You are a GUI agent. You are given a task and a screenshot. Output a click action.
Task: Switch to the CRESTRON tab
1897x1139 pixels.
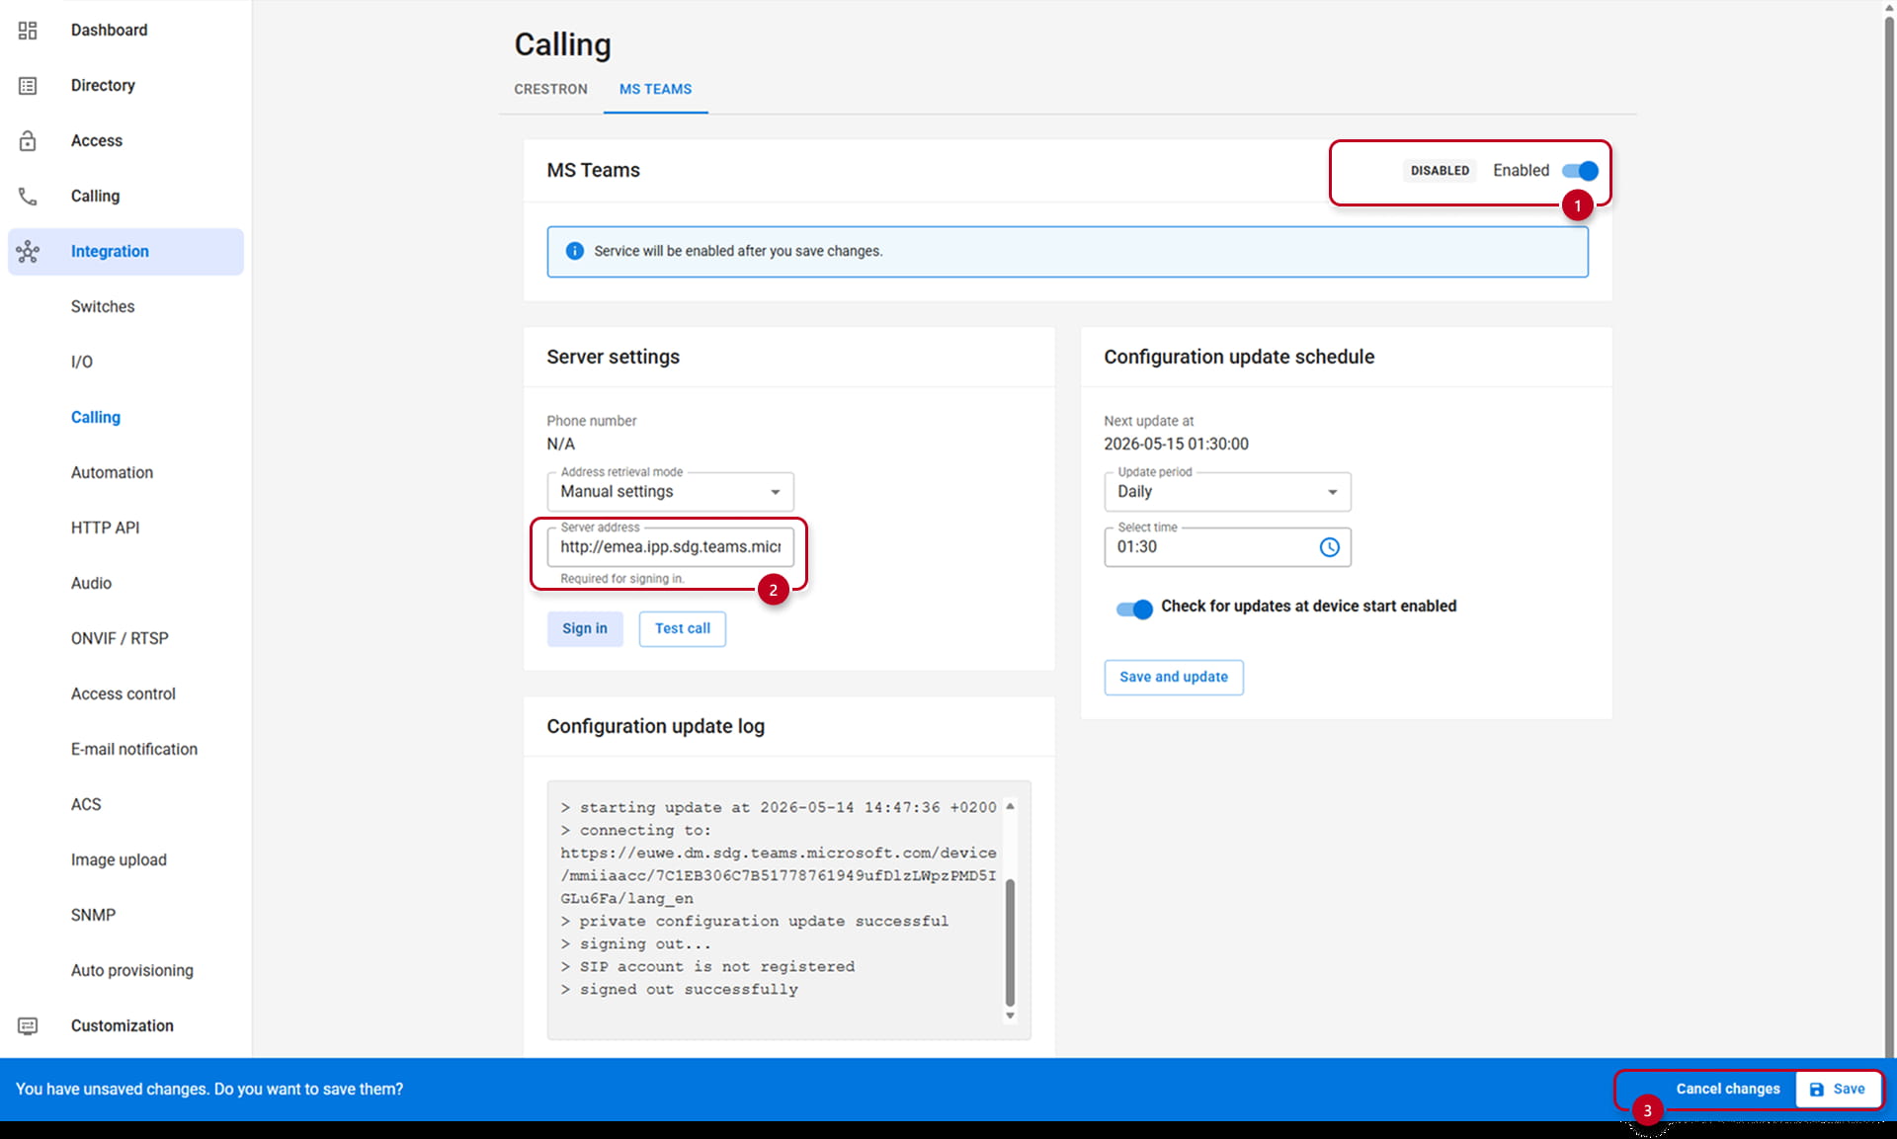click(x=550, y=89)
